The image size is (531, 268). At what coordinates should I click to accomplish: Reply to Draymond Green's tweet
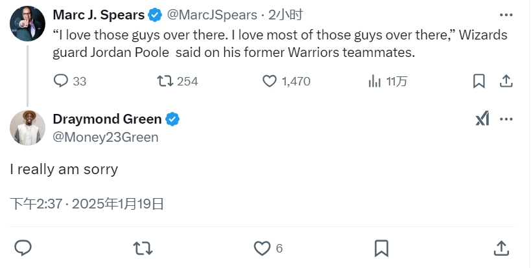coord(23,248)
